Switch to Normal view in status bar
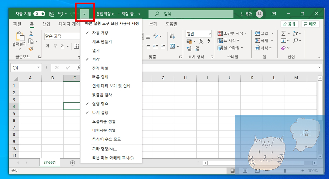 point(232,171)
